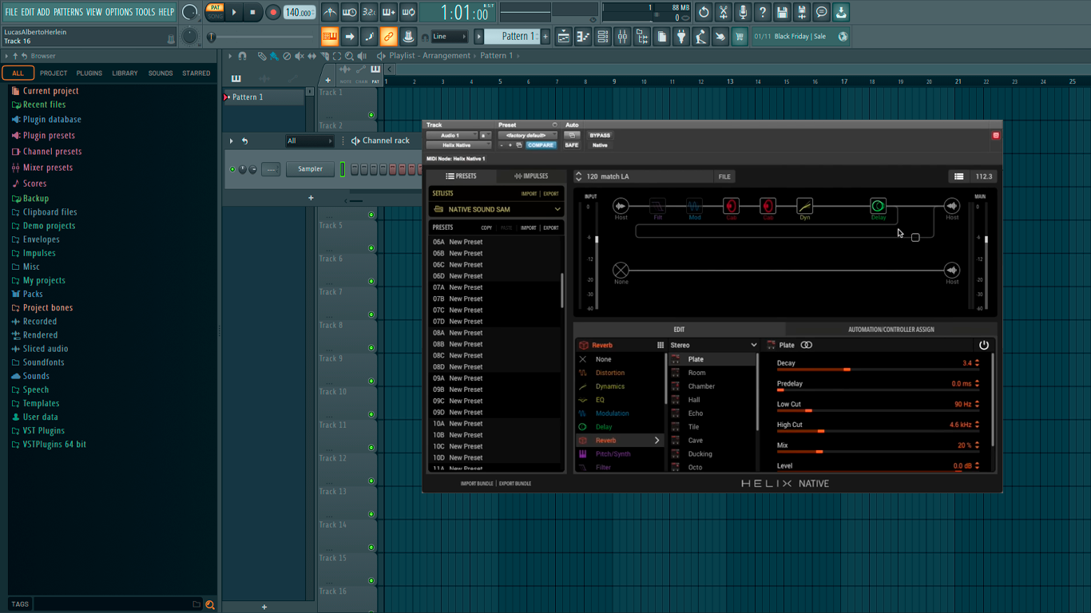This screenshot has width=1091, height=613.
Task: Toggle the link chain icon in toolbar
Action: [x=388, y=37]
